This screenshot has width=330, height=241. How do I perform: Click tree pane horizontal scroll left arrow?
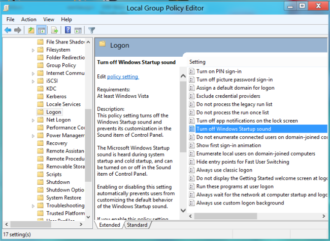point(7,224)
